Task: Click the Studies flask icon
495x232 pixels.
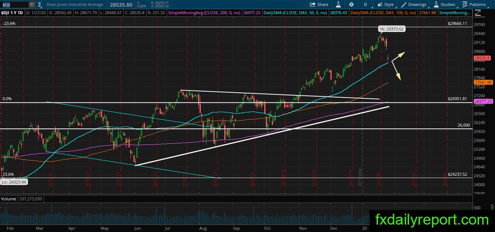Action: [x=436, y=4]
